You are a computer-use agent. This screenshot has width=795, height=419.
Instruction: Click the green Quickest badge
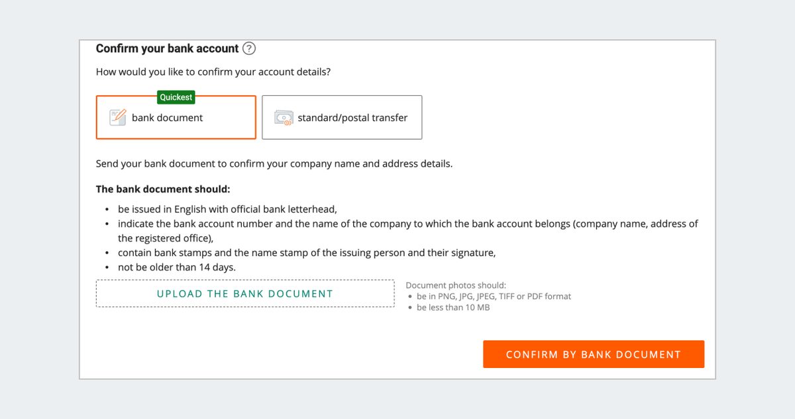coord(176,97)
